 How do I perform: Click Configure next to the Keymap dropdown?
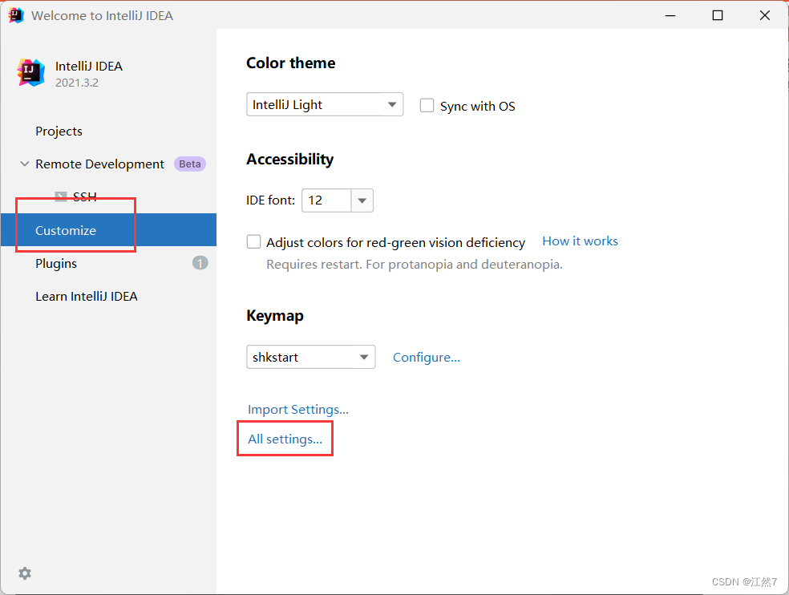(x=426, y=357)
